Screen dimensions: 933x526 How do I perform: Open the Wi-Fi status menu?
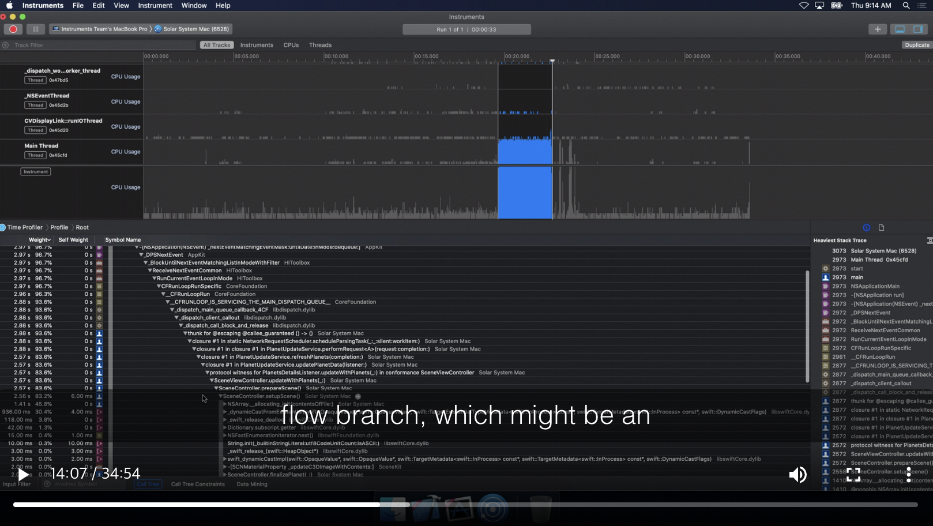click(804, 5)
